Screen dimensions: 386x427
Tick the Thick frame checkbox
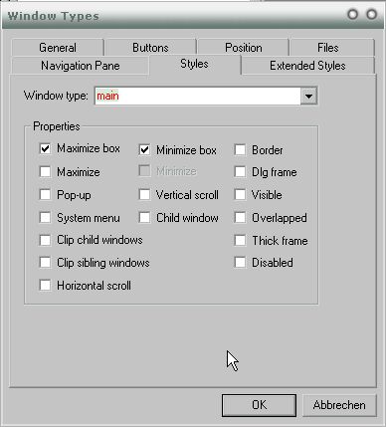tap(240, 240)
